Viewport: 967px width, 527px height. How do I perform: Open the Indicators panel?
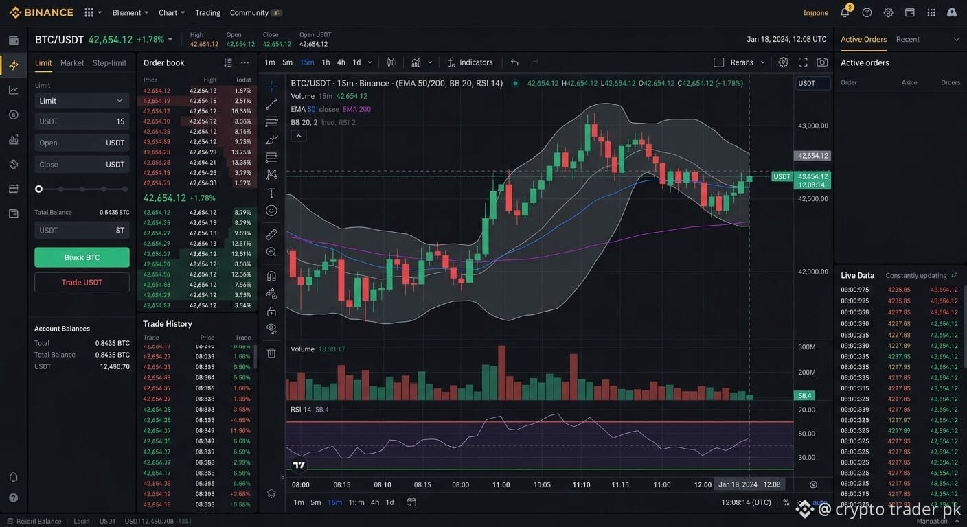click(470, 62)
